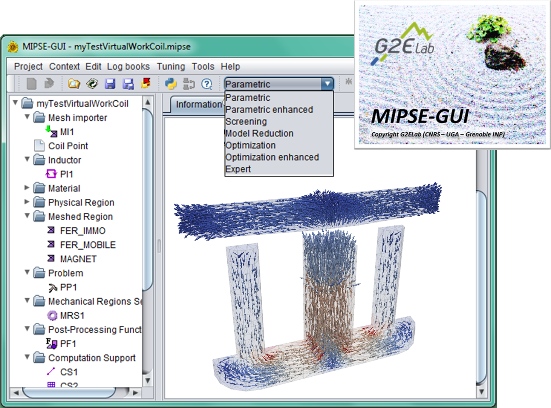Collapse the Computation Support node
This screenshot has height=408, width=551.
pos(27,357)
